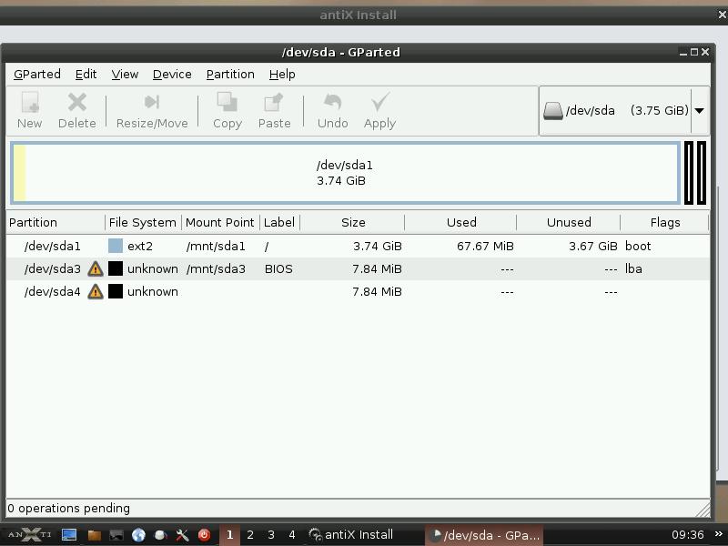Click the Size column header
The height and width of the screenshot is (546, 728).
(353, 222)
